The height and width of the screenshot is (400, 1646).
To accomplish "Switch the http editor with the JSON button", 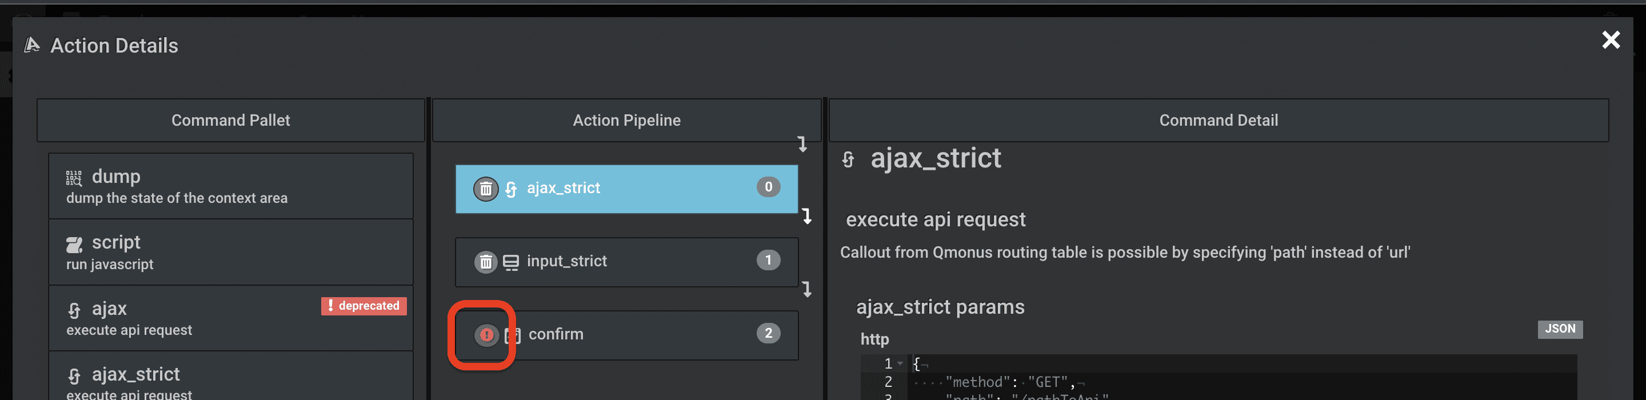I will point(1560,329).
